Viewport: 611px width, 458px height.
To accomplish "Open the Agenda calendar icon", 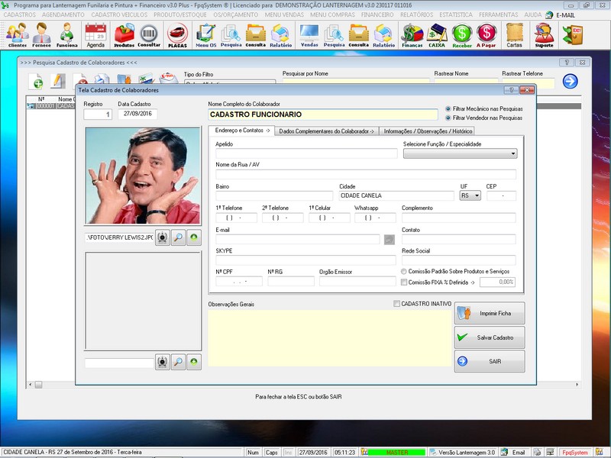I will [x=95, y=34].
